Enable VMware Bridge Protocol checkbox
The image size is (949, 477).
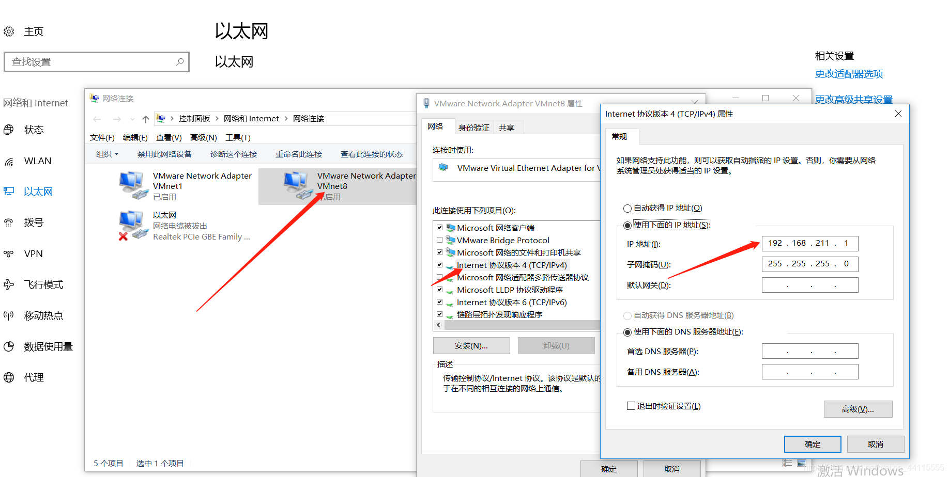[439, 240]
